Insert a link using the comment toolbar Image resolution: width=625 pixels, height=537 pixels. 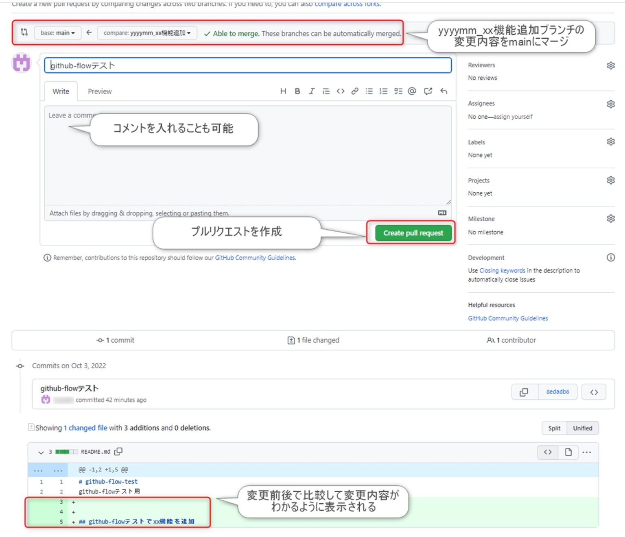[354, 91]
